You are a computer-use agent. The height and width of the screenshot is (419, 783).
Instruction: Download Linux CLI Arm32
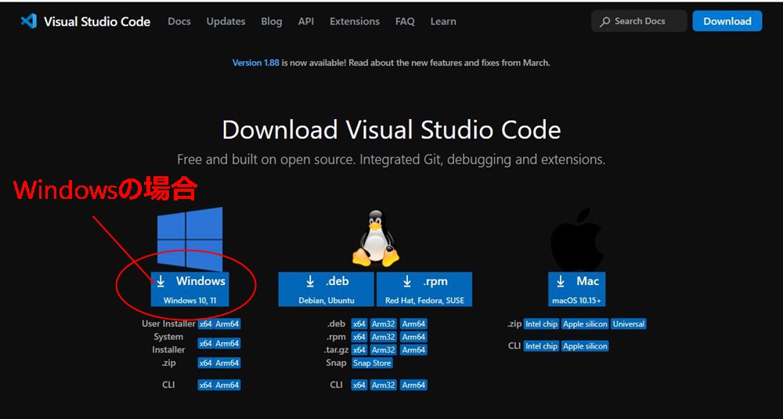click(384, 385)
